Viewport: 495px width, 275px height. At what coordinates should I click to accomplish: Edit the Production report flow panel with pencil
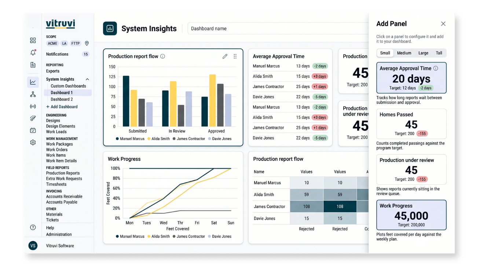[x=225, y=56]
